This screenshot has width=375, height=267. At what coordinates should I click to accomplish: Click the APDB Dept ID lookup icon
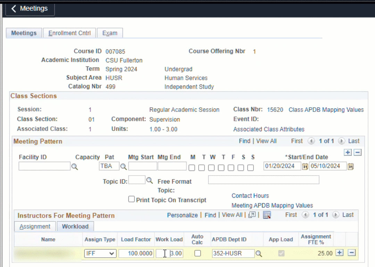coord(259,254)
